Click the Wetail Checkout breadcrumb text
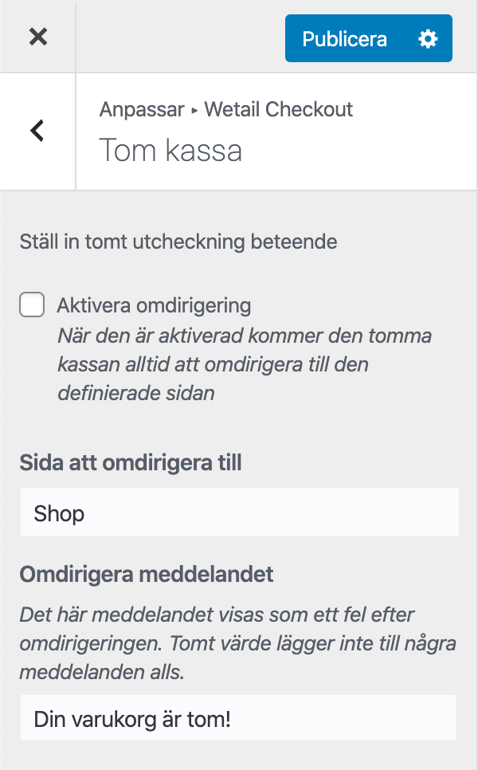This screenshot has width=478, height=770. pos(278,110)
